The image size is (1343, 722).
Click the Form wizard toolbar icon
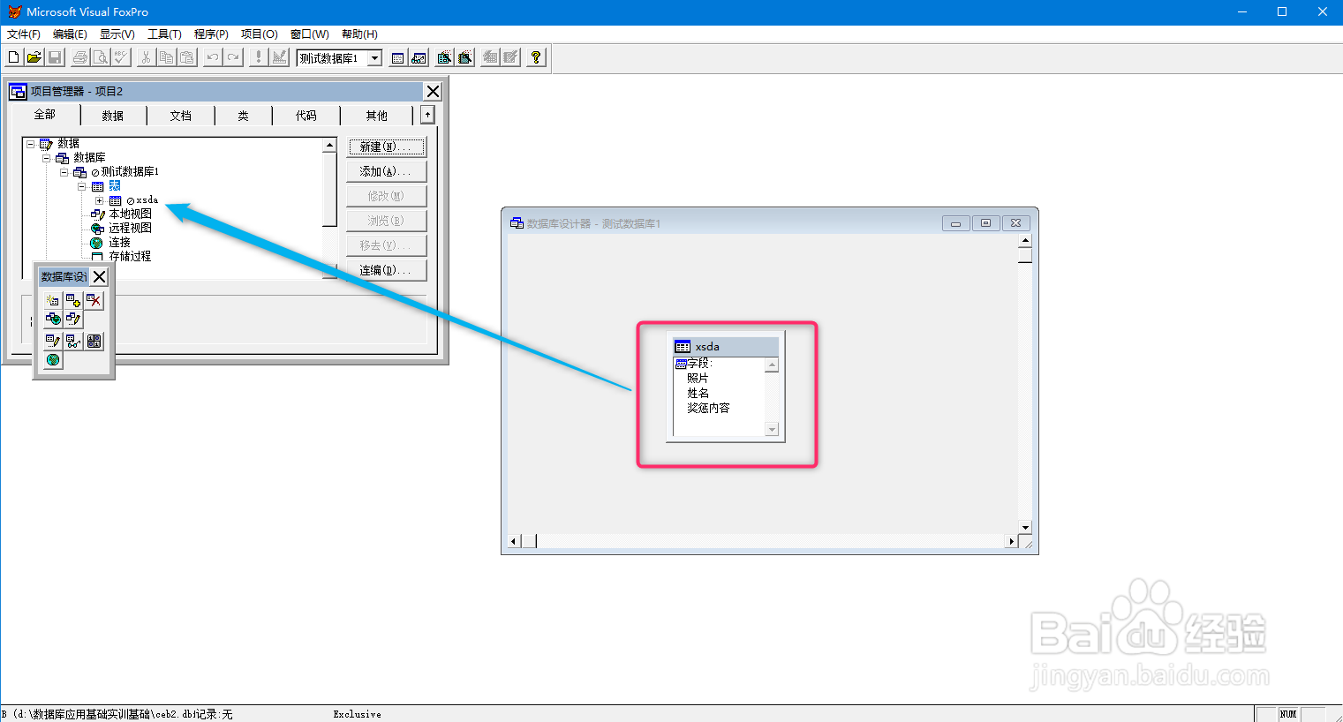[444, 57]
